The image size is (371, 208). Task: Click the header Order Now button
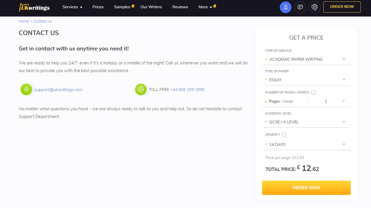click(342, 7)
